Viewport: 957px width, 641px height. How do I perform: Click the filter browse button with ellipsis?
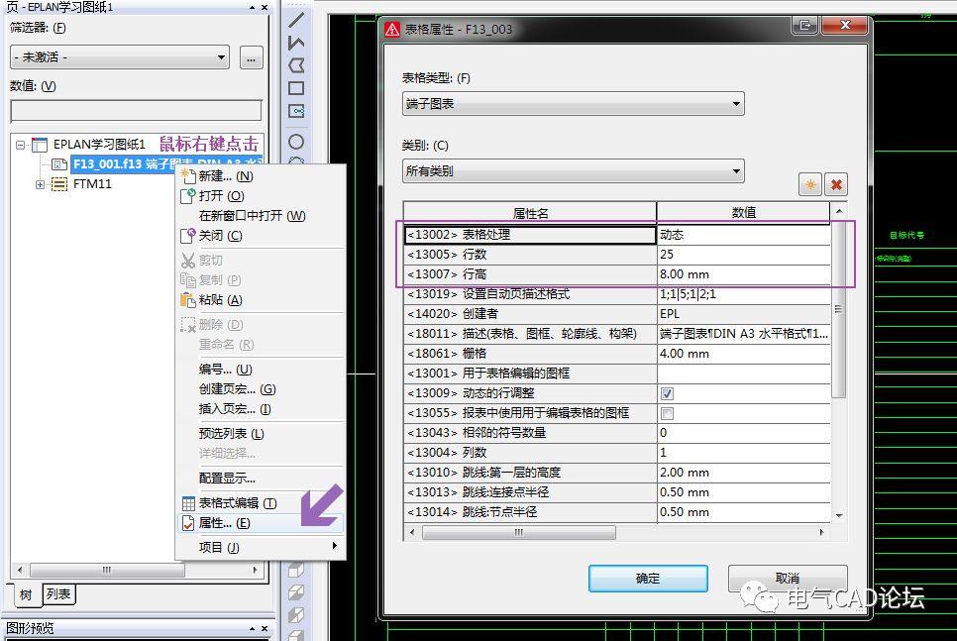pyautogui.click(x=251, y=57)
